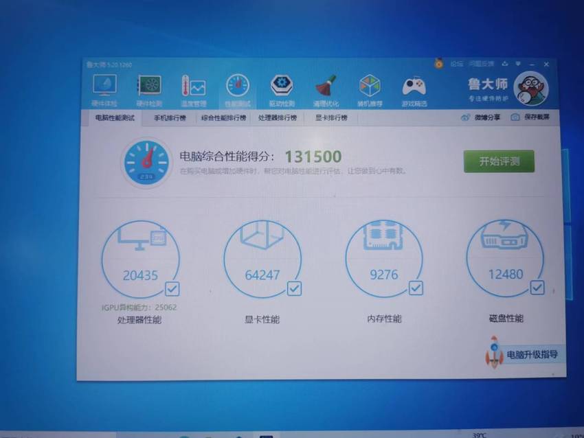
Task: Switch to the 电脑性能测试 tab
Action: click(115, 118)
